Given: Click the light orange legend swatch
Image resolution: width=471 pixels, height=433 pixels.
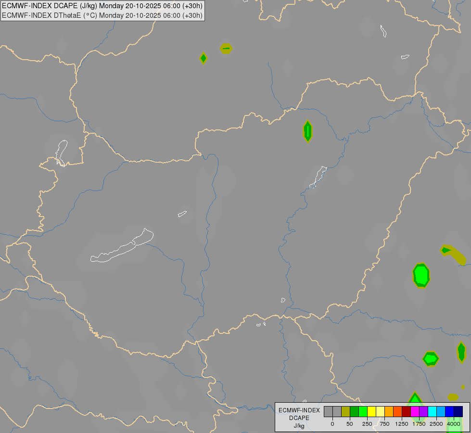Looking at the screenshot, I should 389,411.
